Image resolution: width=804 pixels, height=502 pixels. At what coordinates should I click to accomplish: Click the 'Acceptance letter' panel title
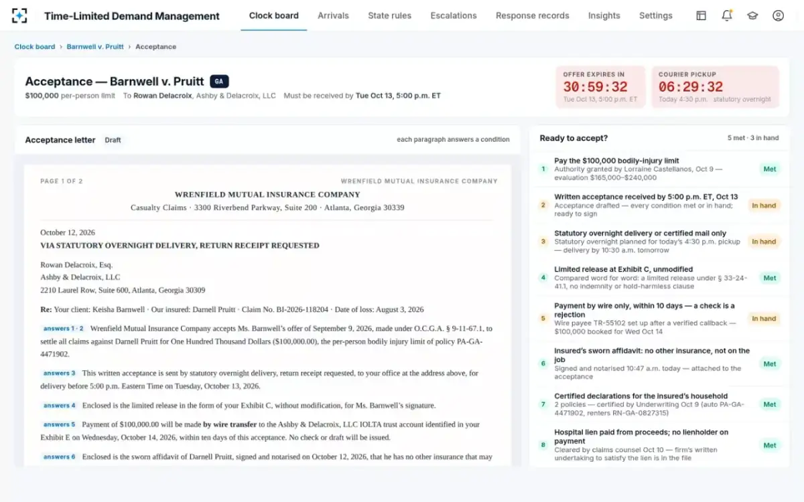click(x=60, y=140)
